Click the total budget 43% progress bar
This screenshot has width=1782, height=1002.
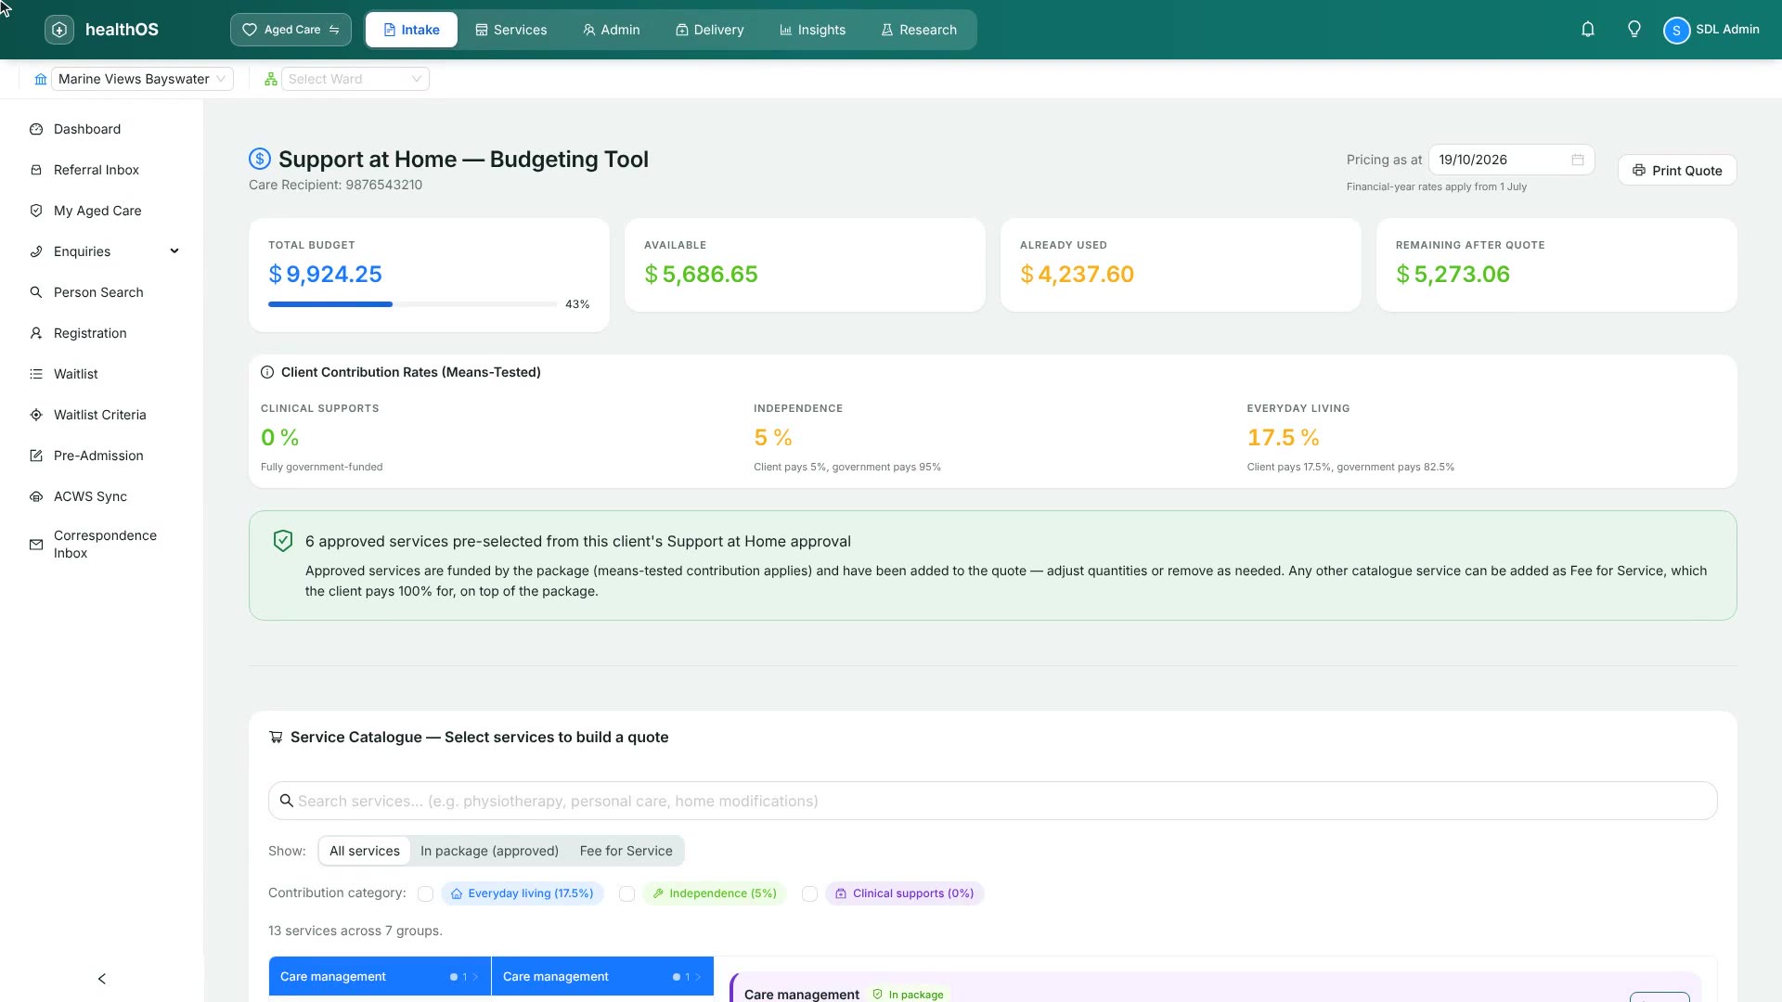(x=413, y=304)
